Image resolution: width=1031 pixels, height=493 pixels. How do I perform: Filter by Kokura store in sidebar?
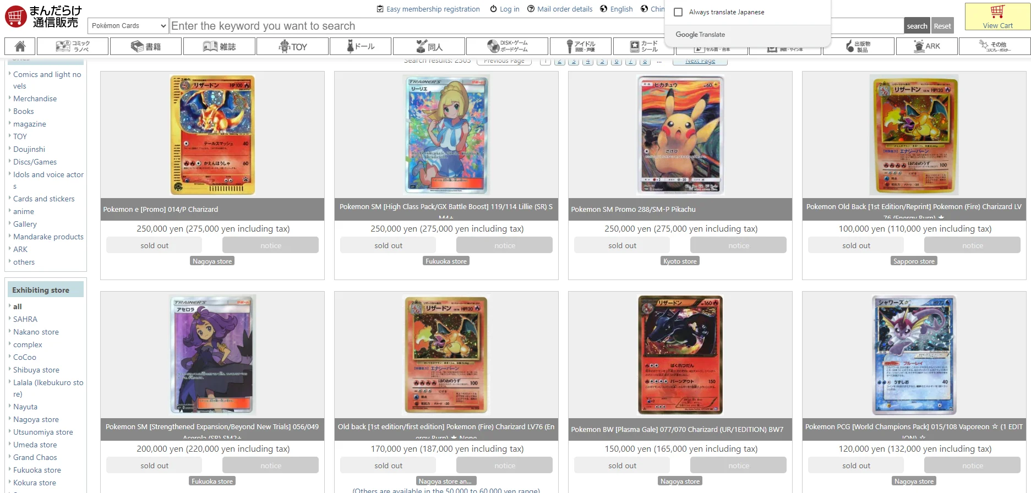(35, 483)
